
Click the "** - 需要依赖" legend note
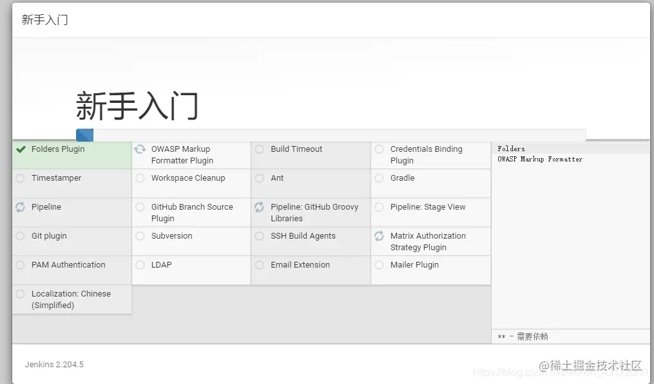(x=523, y=336)
